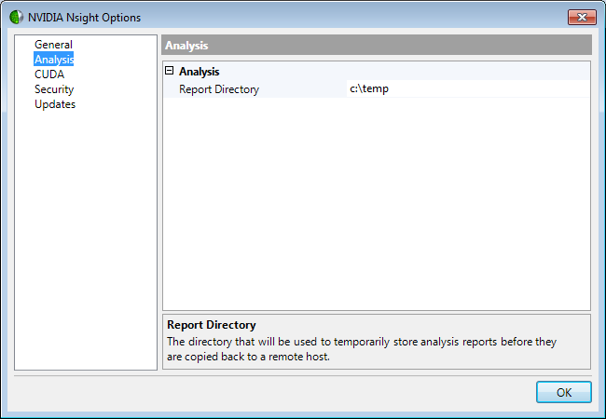
Task: Close the NVIDIA Nsight Options dialog
Action: point(582,18)
